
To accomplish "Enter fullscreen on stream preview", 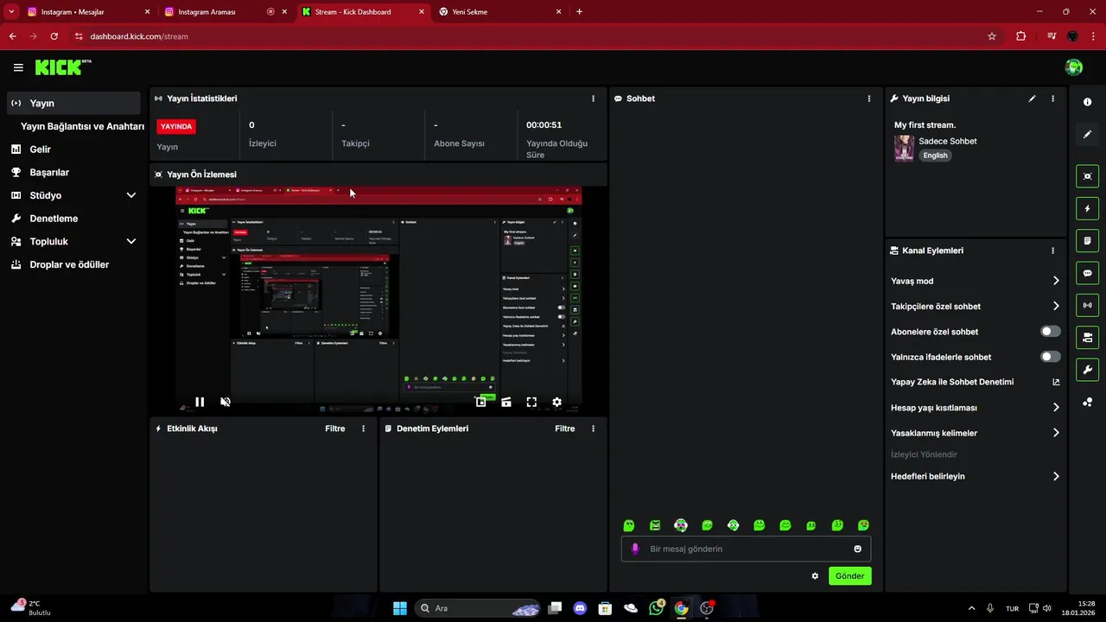I will point(531,402).
